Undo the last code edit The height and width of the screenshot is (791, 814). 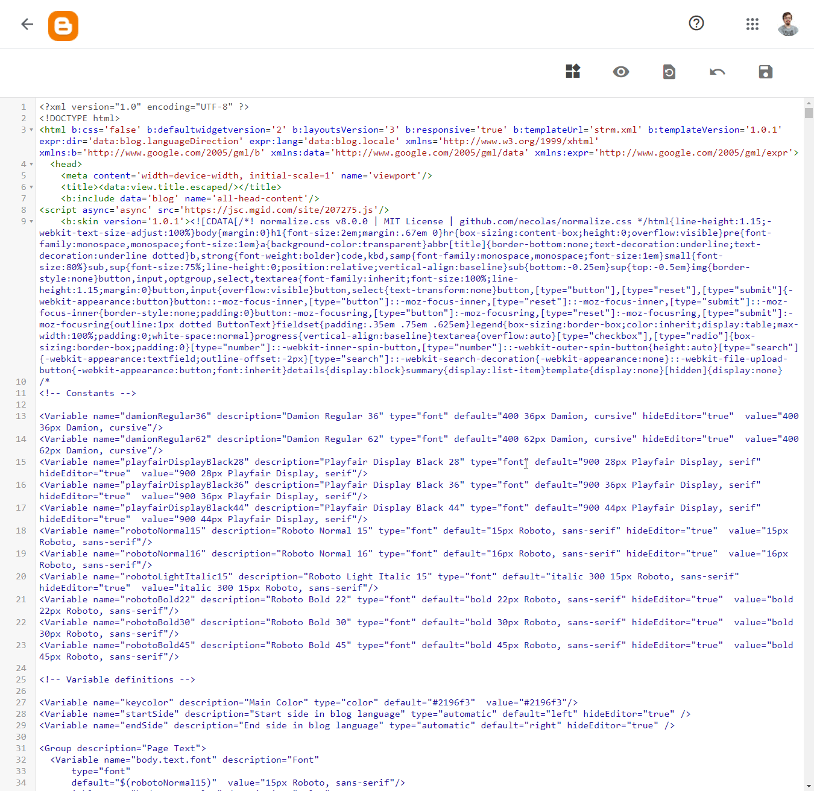coord(718,72)
